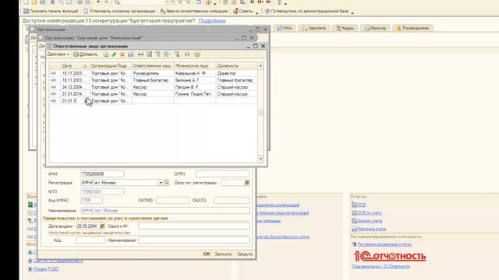The width and height of the screenshot is (499, 280).
Task: Select the Главный бухгалтер responsible person cell
Action: coord(153,80)
